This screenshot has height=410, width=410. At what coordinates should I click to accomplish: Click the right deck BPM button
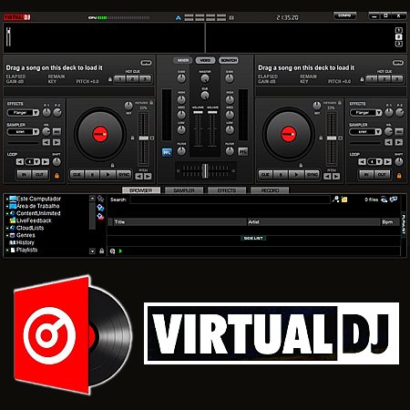click(x=398, y=63)
